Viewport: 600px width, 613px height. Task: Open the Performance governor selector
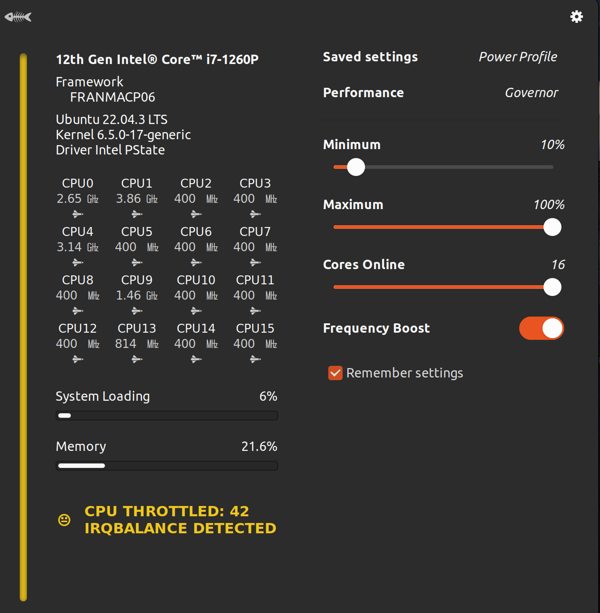(363, 93)
